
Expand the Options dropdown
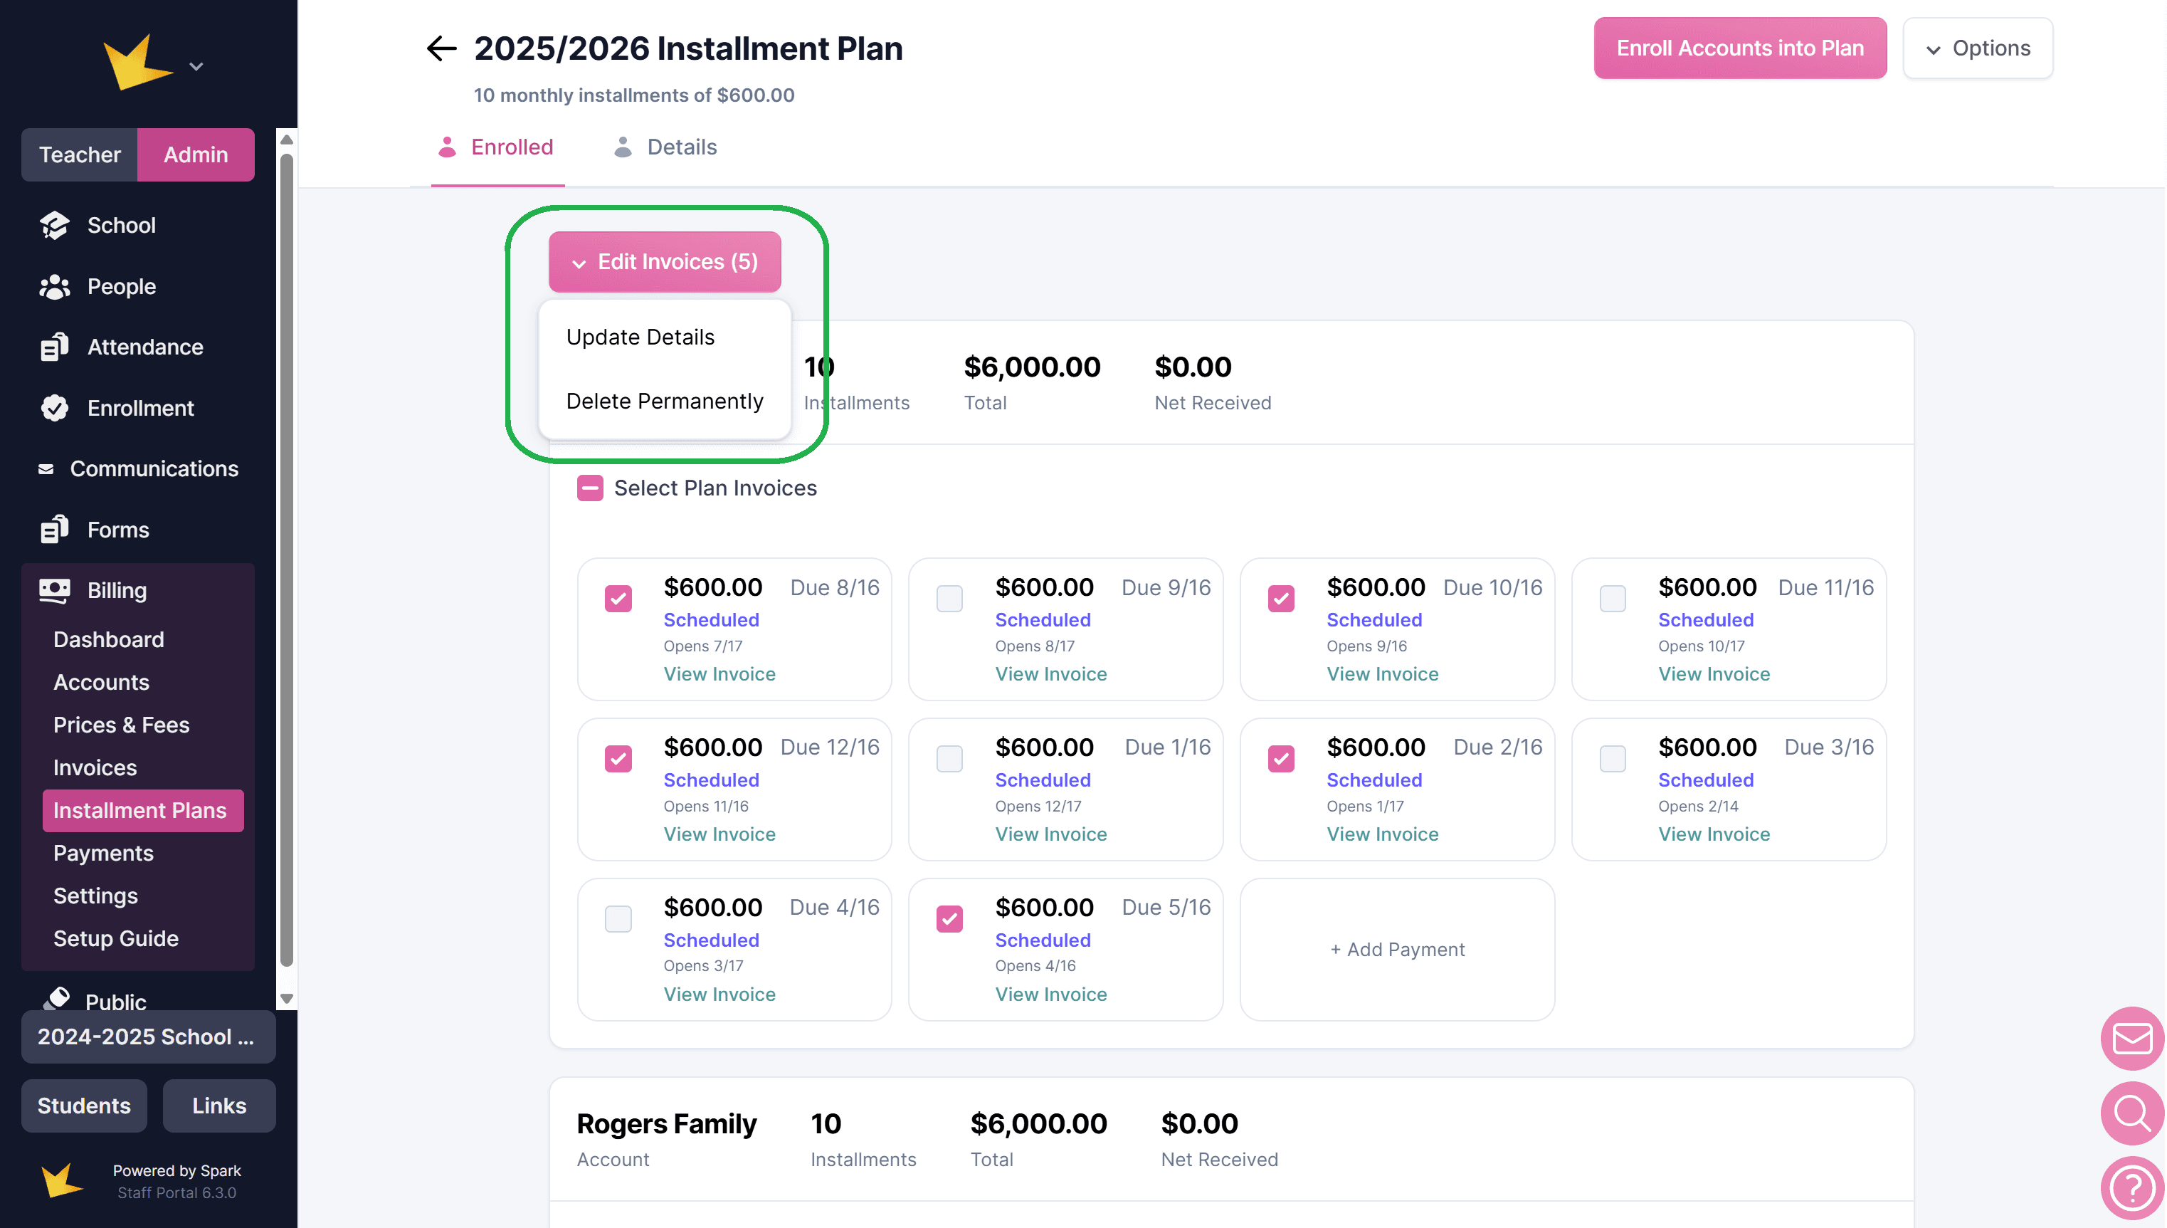coord(1976,49)
